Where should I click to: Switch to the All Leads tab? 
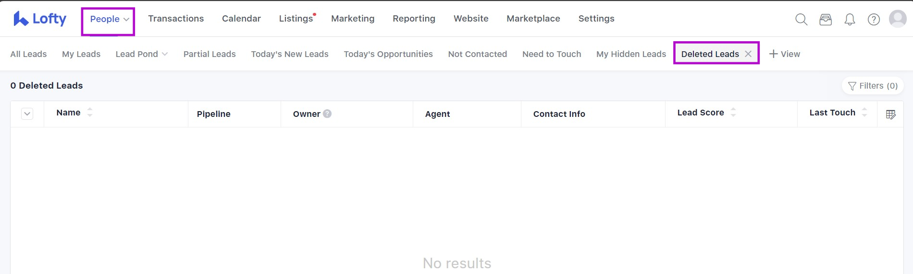click(x=28, y=54)
